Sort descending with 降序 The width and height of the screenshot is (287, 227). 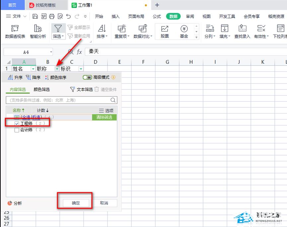[33, 77]
